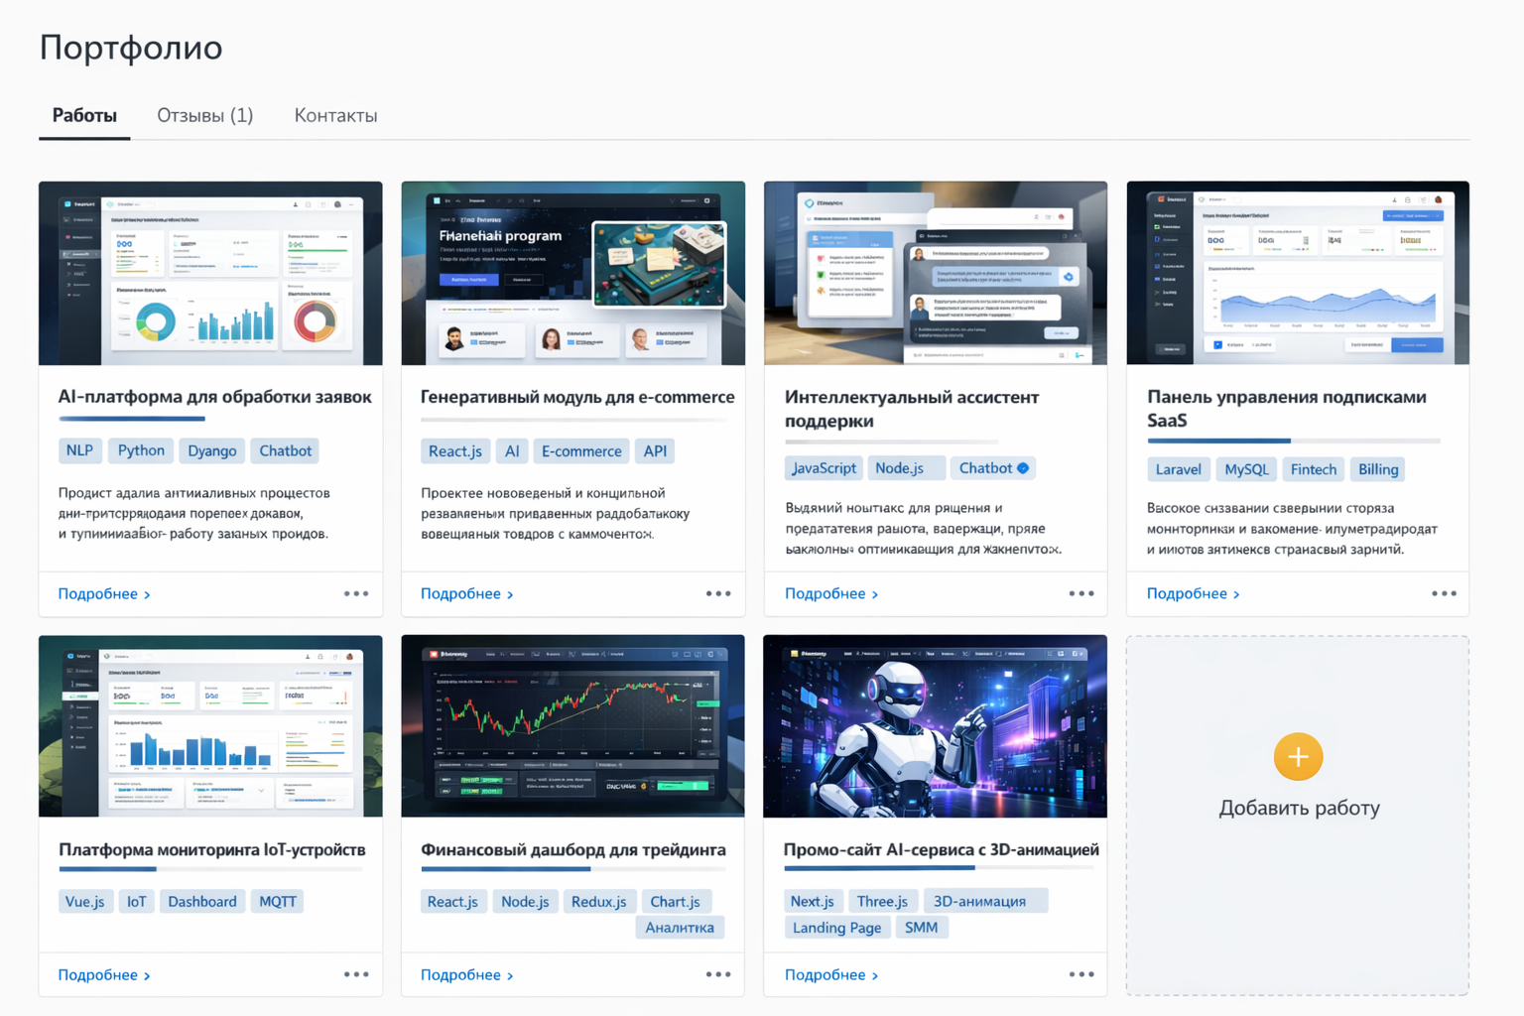Screen dimensions: 1524x1016
Task: Click title Платформа мониторинга IoT-устройств
Action: pos(212,850)
